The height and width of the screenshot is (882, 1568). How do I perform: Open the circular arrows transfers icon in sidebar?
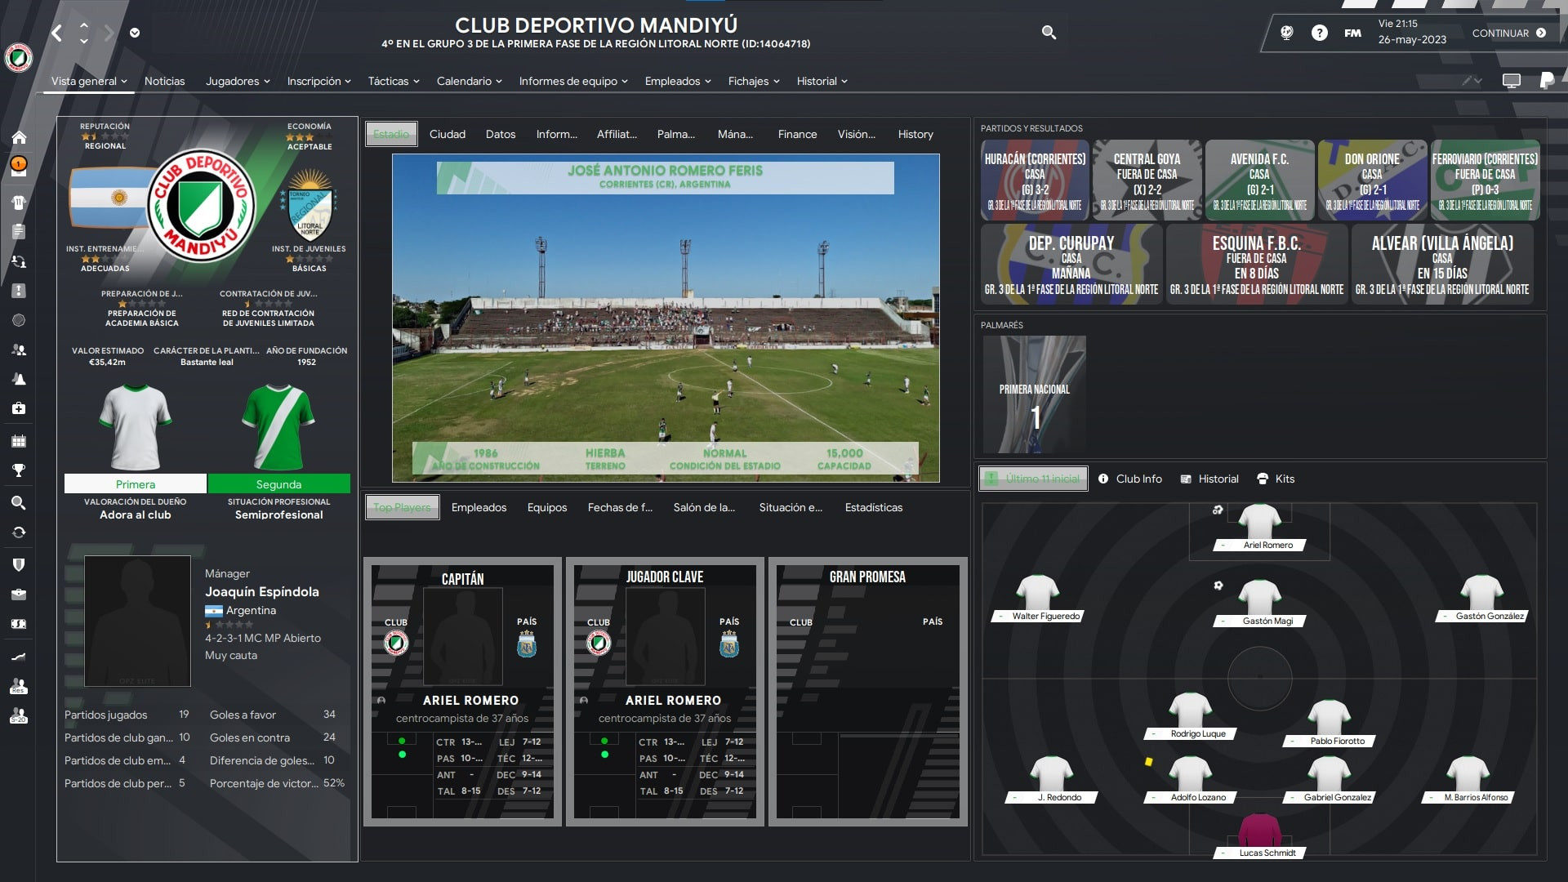pos(19,532)
